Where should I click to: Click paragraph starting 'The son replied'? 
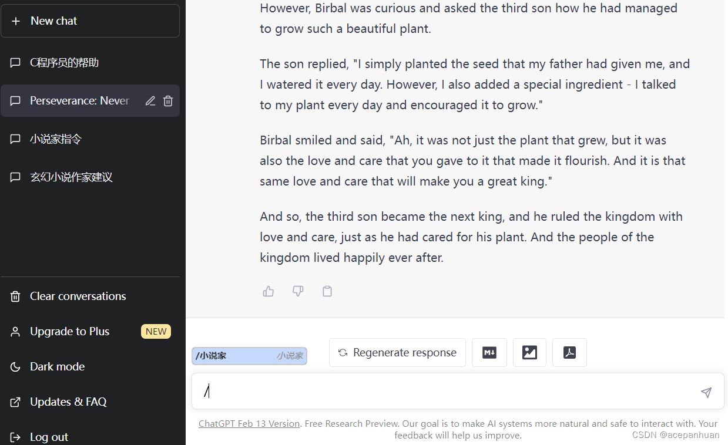point(475,85)
